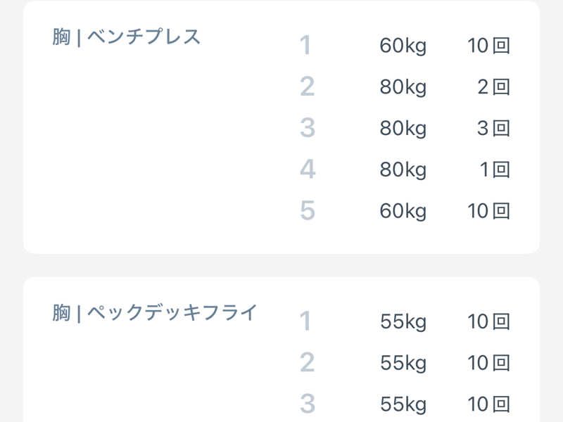
Task: Select set number 1 of ペックデッキフライ
Action: click(305, 321)
